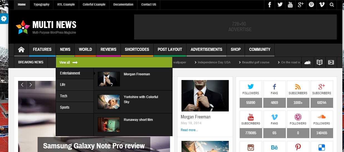
Task: Open the Google Plus icon in top bar
Action: (301, 4)
